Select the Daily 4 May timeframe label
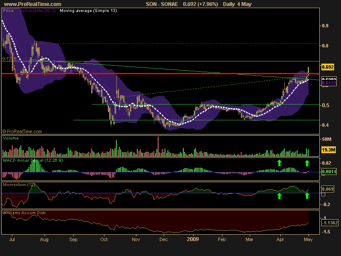The width and height of the screenshot is (341, 256). tap(237, 4)
